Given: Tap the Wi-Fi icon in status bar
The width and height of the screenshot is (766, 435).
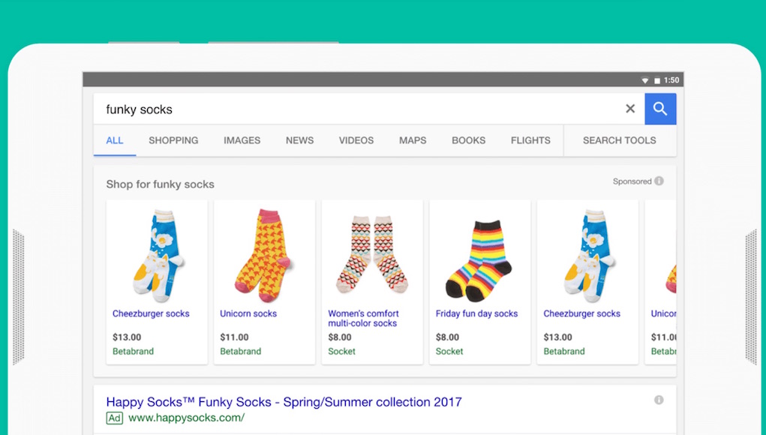Looking at the screenshot, I should pyautogui.click(x=644, y=80).
